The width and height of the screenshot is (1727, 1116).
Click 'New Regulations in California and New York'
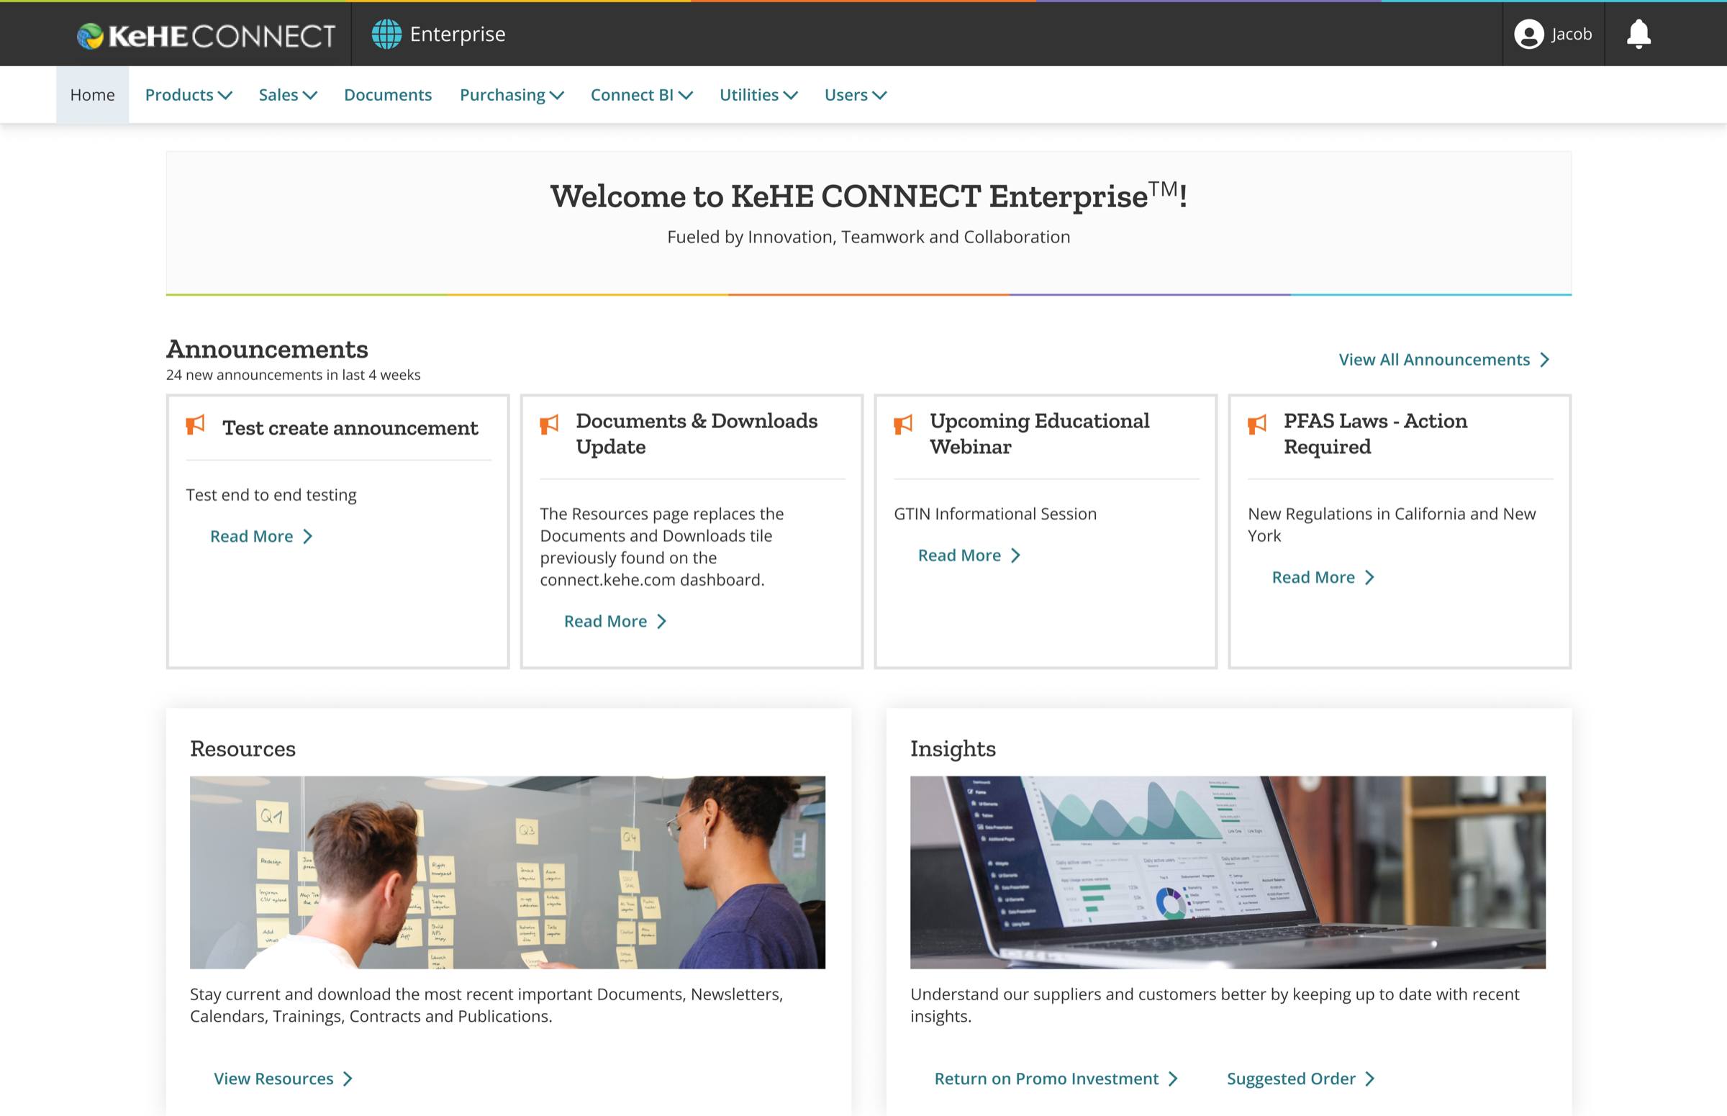(x=1392, y=525)
